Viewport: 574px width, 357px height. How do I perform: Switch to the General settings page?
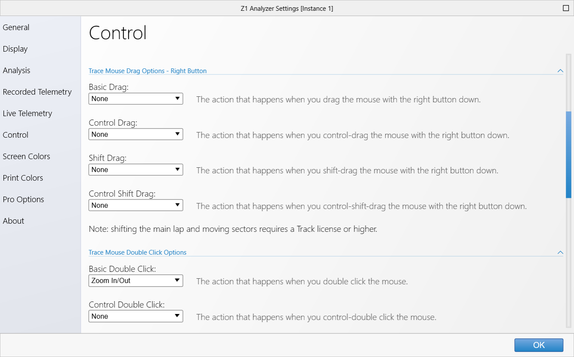(x=16, y=27)
